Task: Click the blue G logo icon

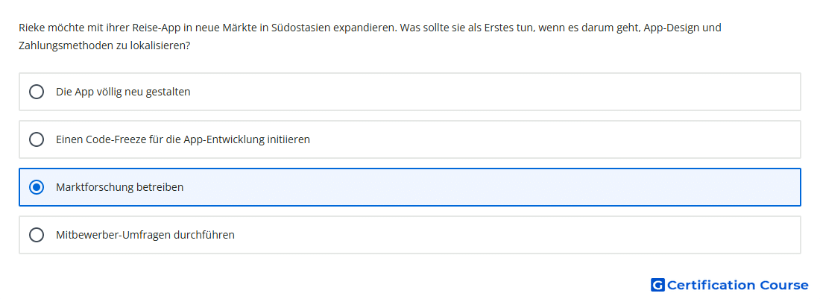Action: (657, 285)
